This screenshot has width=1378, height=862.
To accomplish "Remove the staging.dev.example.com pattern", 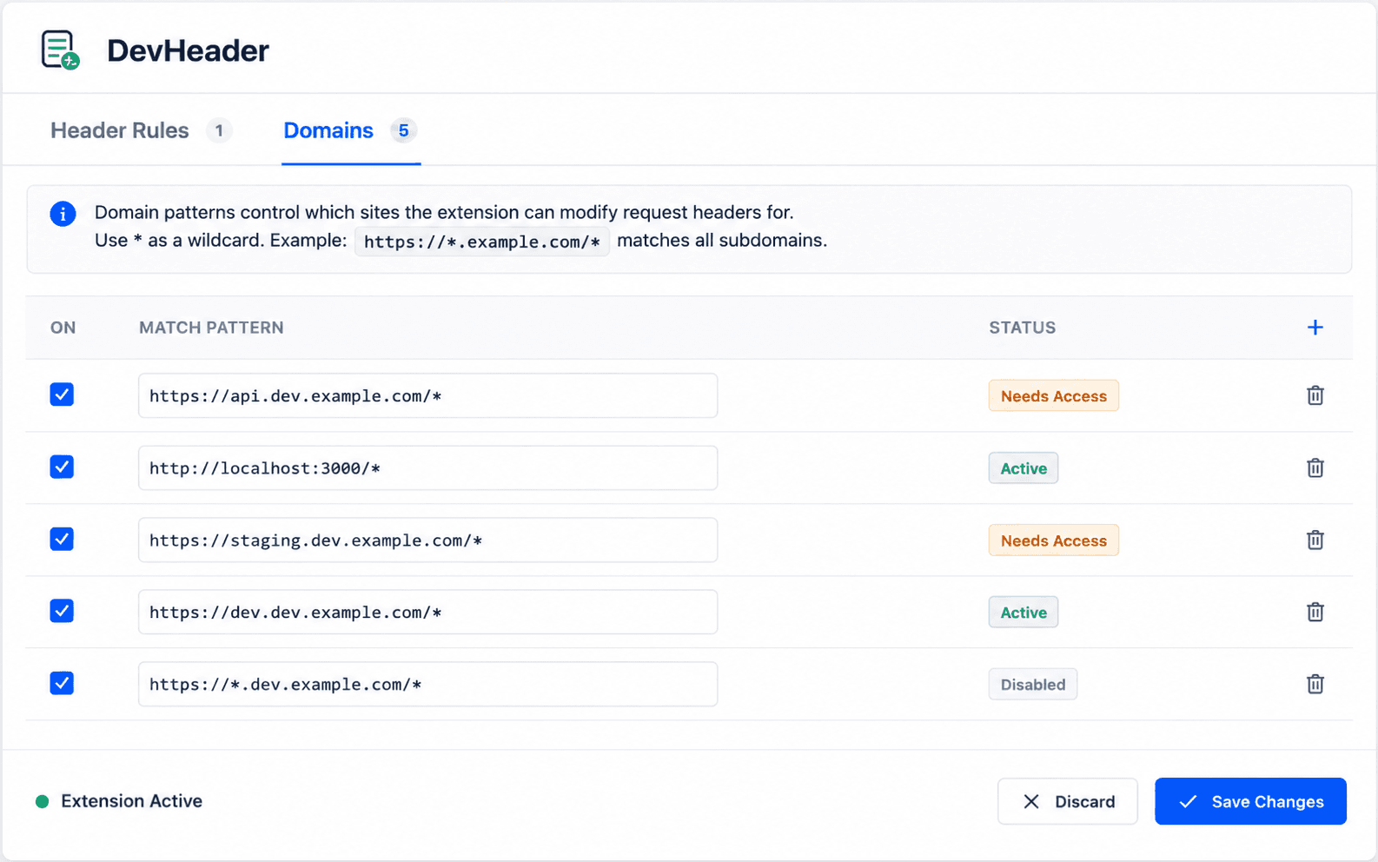I will point(1315,540).
